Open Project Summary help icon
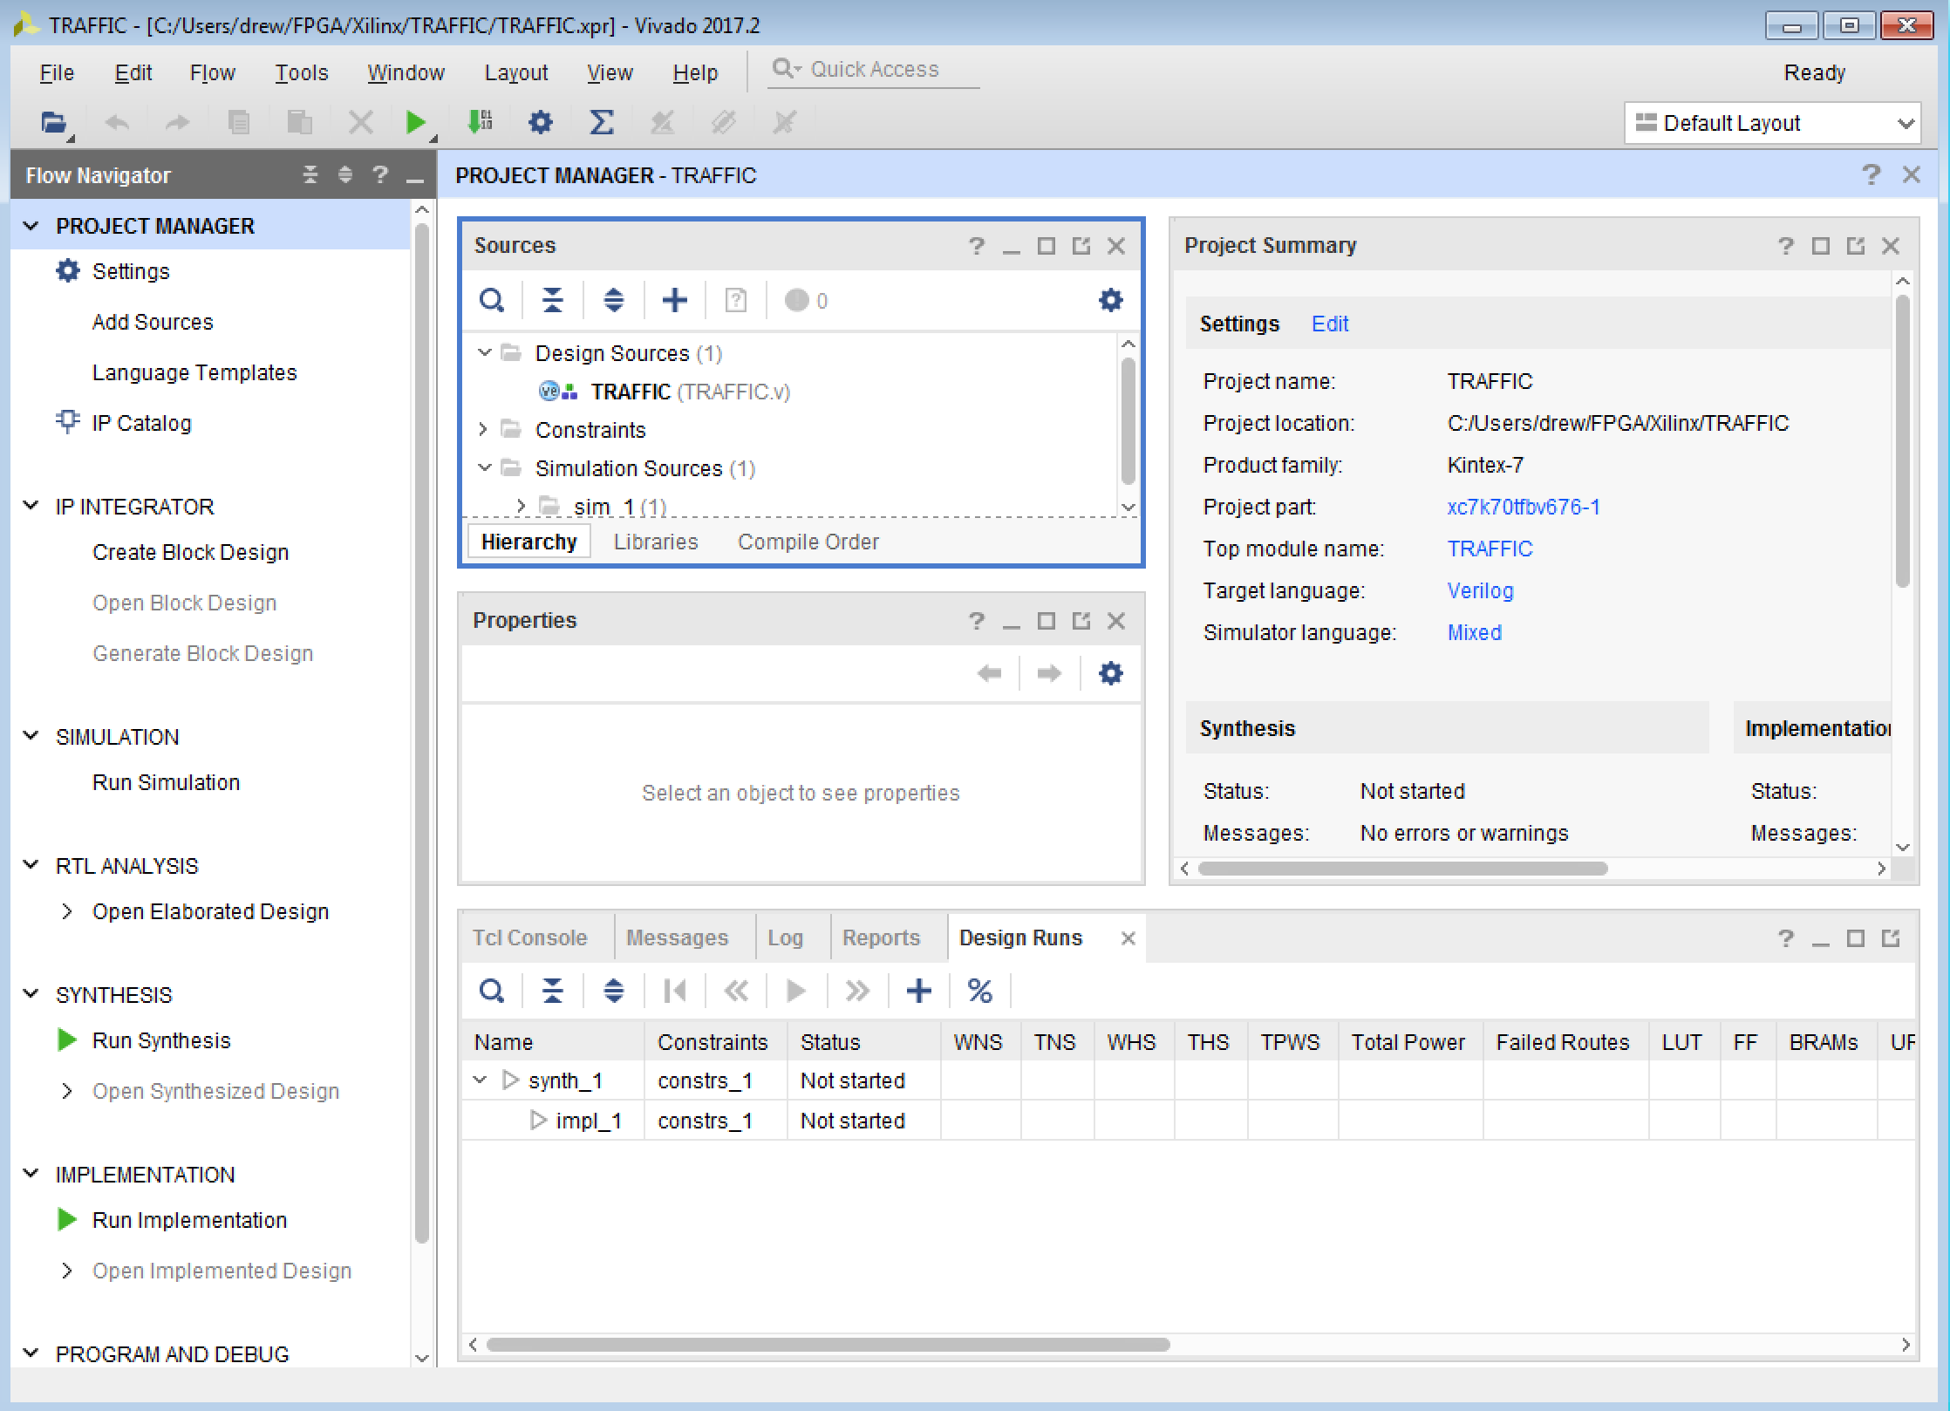This screenshot has height=1411, width=1950. click(1785, 246)
